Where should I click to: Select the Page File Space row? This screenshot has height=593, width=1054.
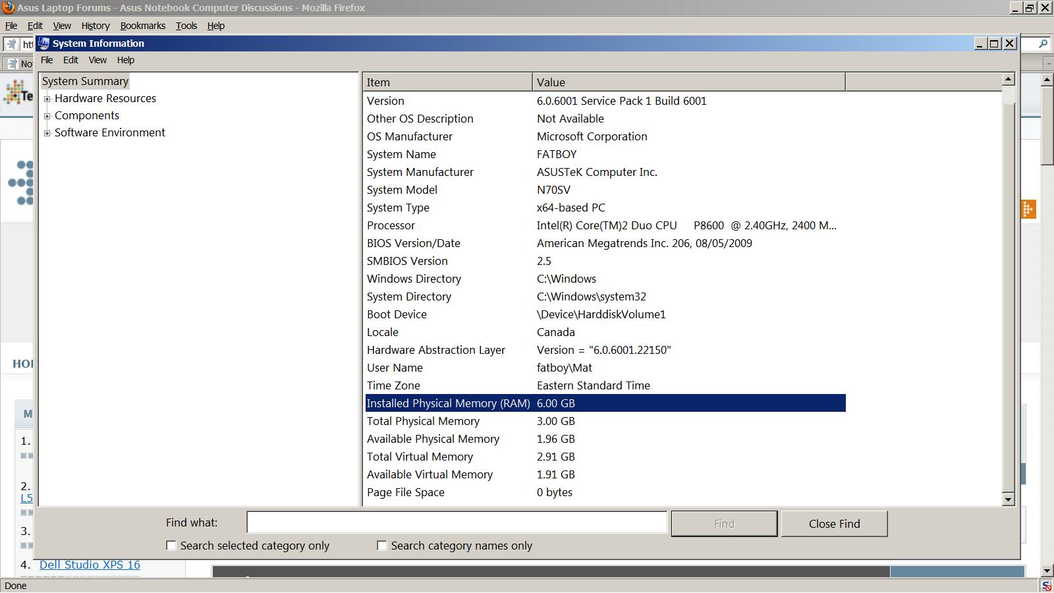coord(605,492)
